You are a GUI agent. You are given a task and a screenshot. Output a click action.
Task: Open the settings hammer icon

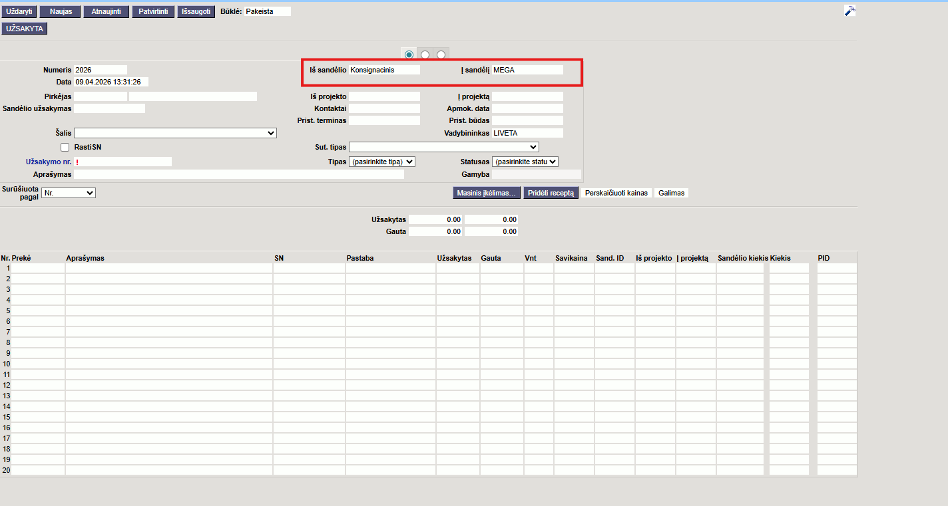[849, 11]
